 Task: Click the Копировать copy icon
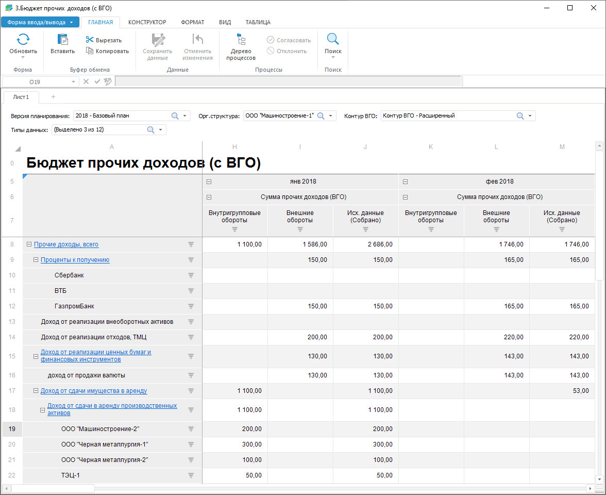[x=90, y=51]
